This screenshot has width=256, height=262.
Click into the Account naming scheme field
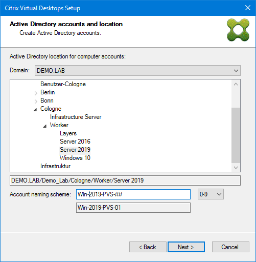tap(133, 194)
